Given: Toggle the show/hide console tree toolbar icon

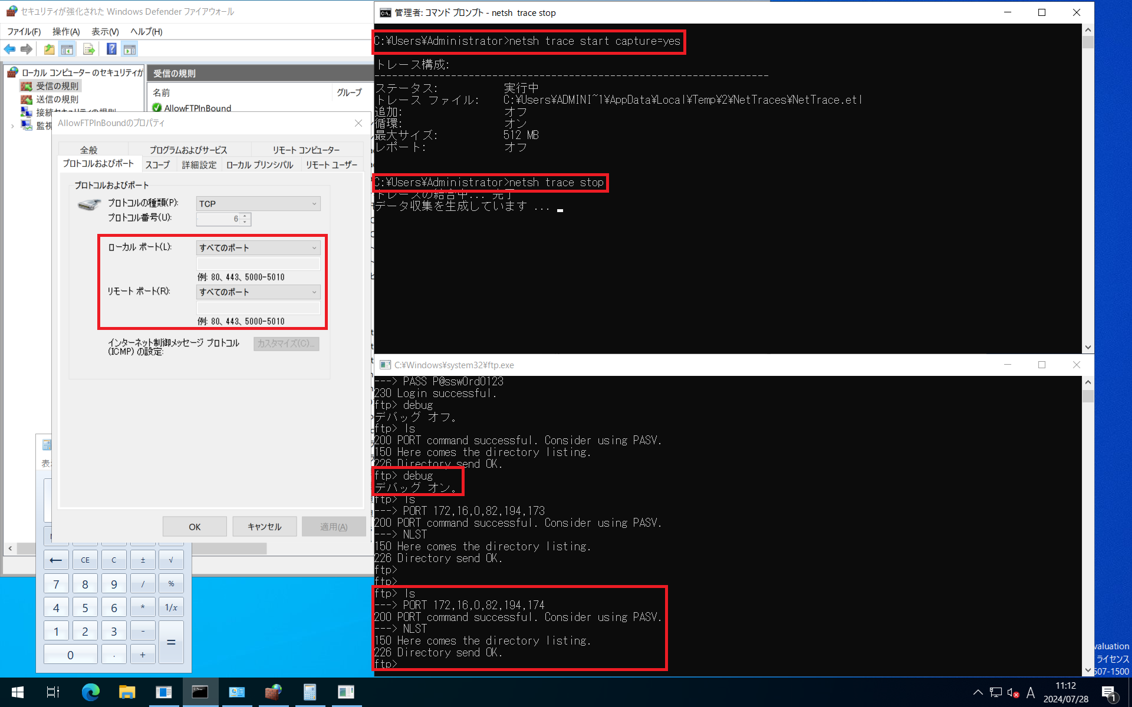Looking at the screenshot, I should [67, 49].
